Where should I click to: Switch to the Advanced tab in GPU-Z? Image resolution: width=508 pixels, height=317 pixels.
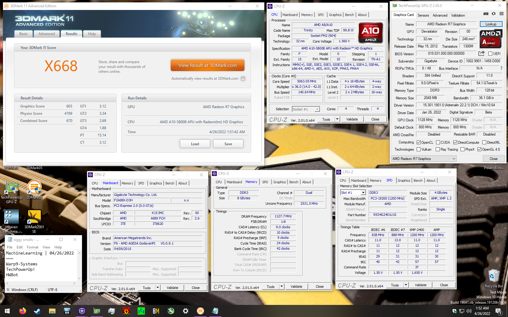pyautogui.click(x=440, y=15)
